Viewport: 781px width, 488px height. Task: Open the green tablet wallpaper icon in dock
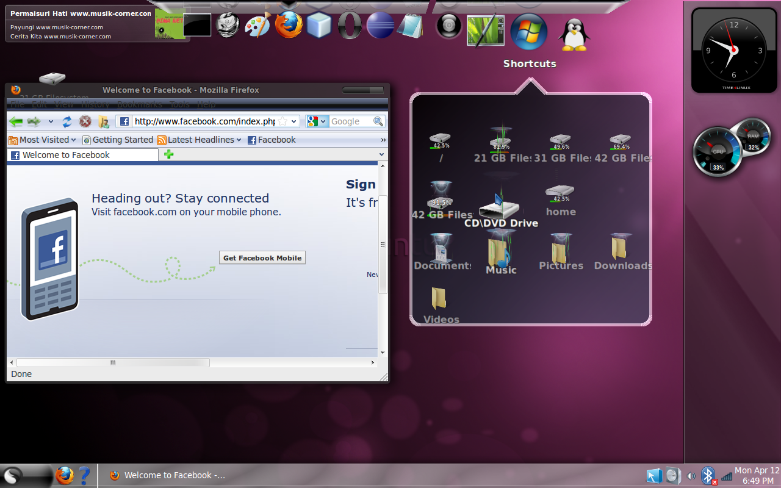point(486,30)
